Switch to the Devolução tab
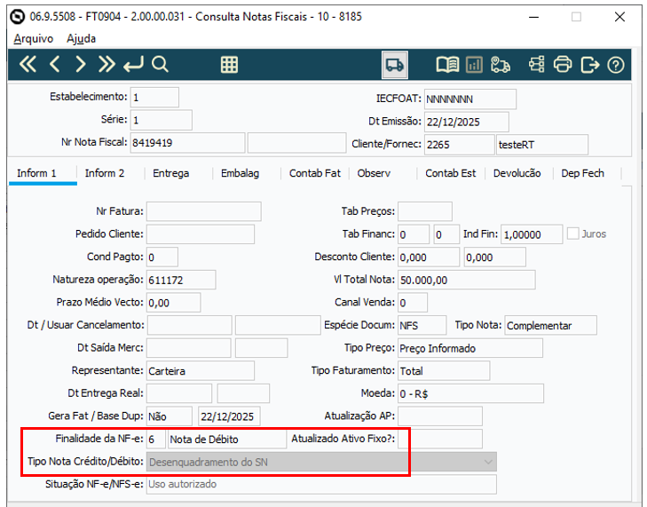This screenshot has height=507, width=647. pos(517,173)
